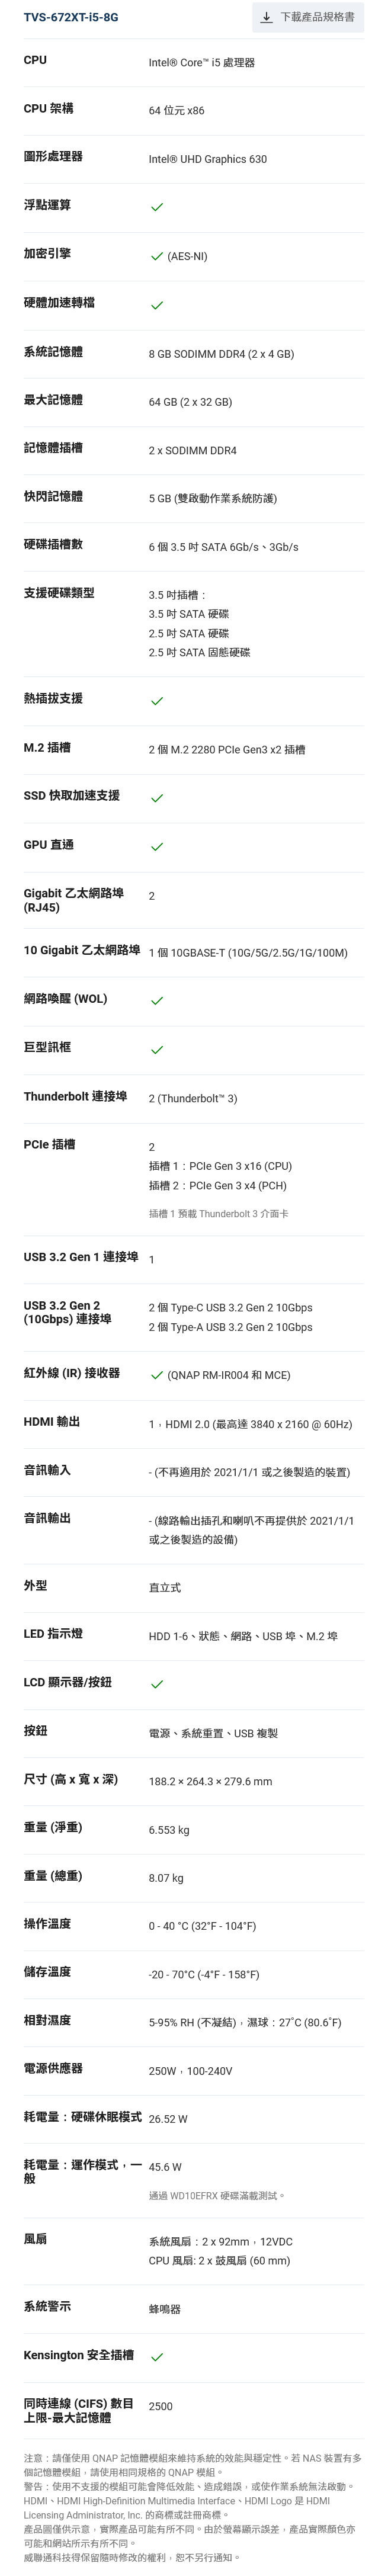Viewport: 388px width, 2576px height.
Task: Click the Intel UHD Graphics 630 value
Action: coord(208,159)
